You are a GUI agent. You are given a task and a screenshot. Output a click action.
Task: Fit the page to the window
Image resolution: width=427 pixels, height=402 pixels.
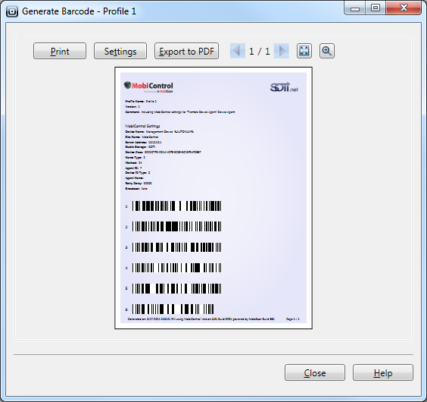point(304,51)
